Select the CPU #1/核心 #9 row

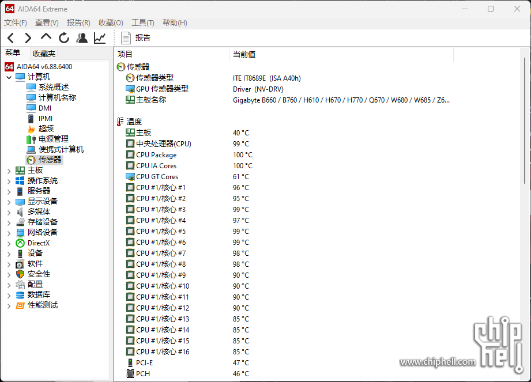point(289,275)
